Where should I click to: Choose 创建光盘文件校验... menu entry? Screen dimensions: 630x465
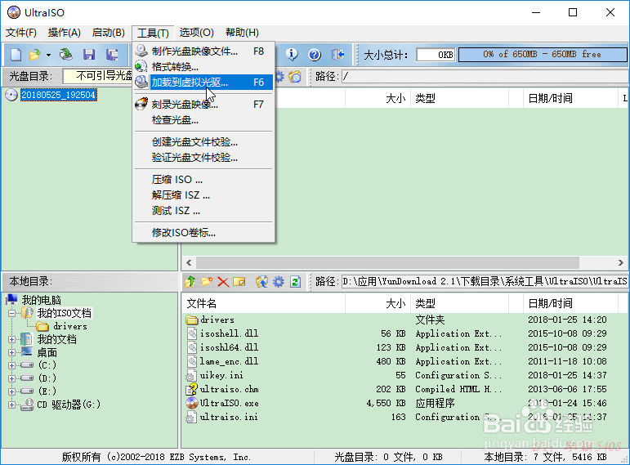point(203,142)
